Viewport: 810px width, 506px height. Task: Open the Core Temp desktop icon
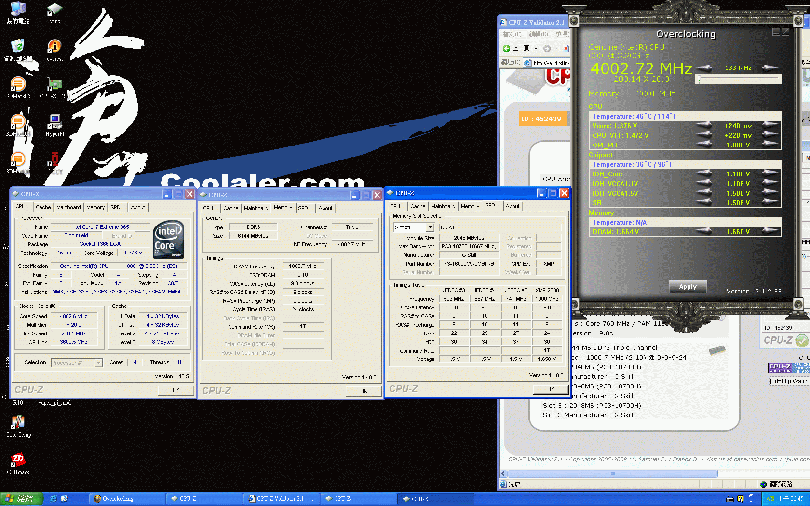18,426
